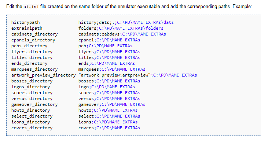Click the extrainipath setting name
The image size is (261, 141).
tap(27, 28)
